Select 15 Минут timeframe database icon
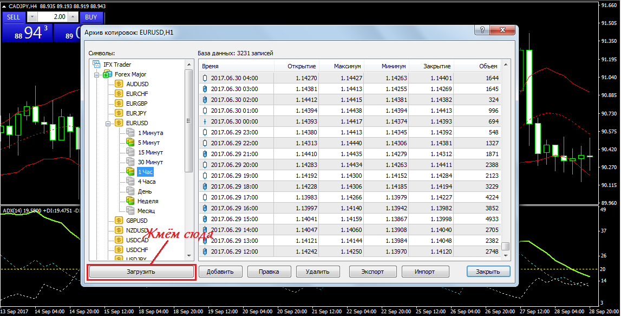 130,152
